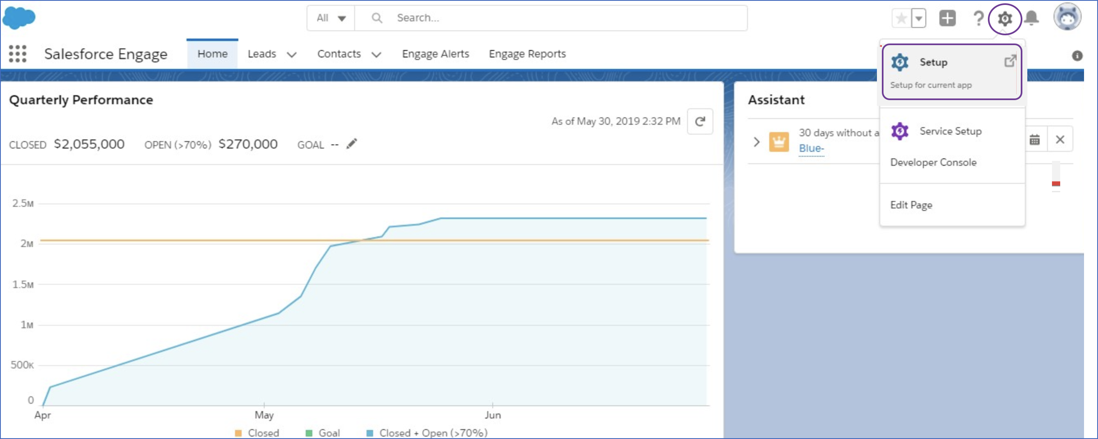
Task: Expand the Leads tab chevron
Action: tap(291, 55)
